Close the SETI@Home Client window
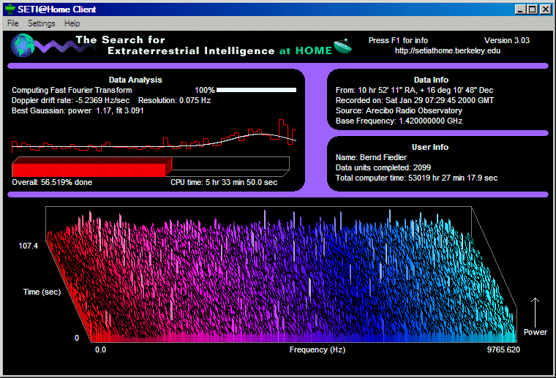 [x=545, y=10]
